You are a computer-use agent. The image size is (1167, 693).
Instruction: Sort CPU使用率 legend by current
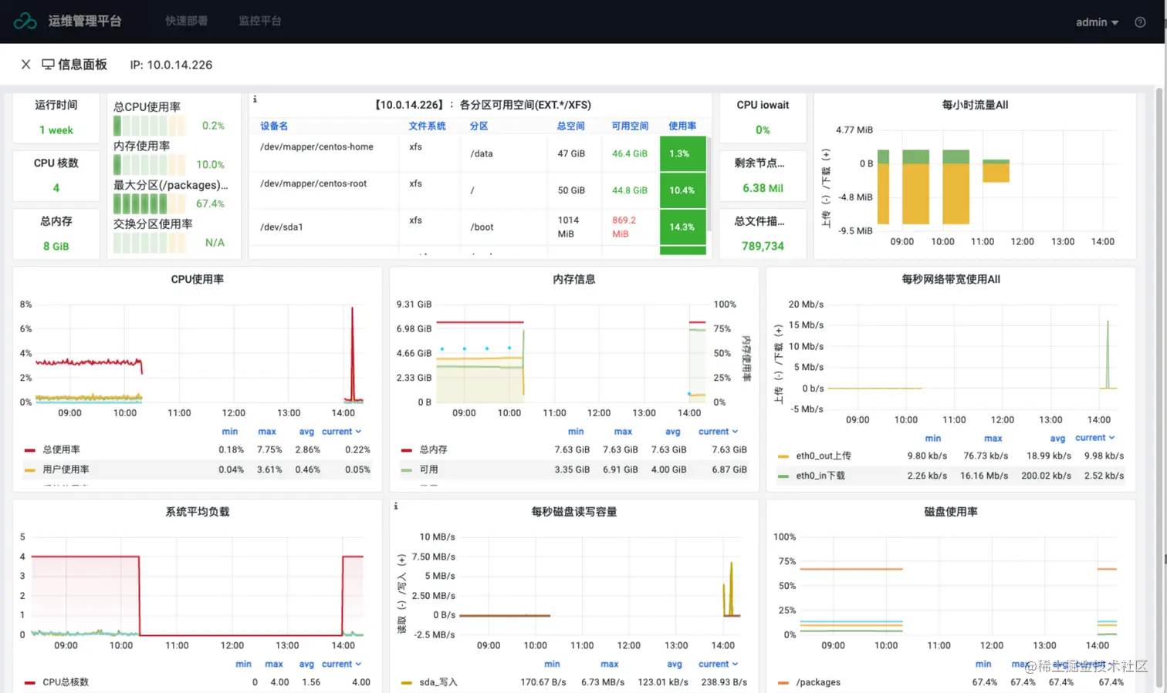click(341, 432)
